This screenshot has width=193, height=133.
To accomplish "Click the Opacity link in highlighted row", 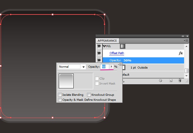I will (115, 60).
